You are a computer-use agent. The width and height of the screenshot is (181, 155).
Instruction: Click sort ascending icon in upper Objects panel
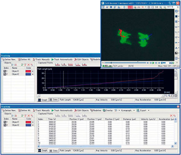(12, 65)
